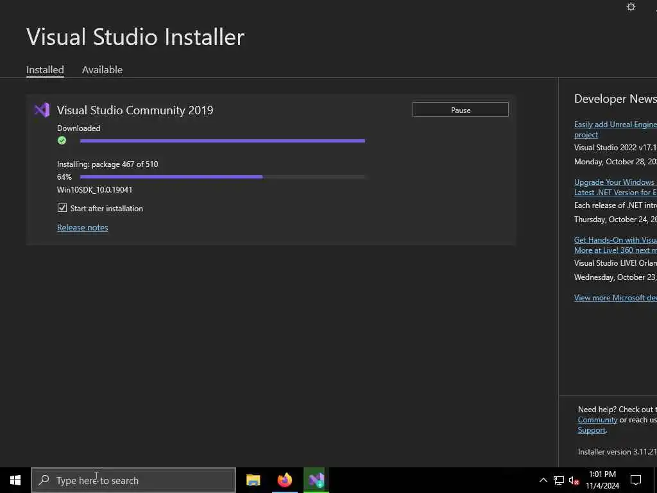
Task: Open File Explorer from the taskbar
Action: [253, 480]
